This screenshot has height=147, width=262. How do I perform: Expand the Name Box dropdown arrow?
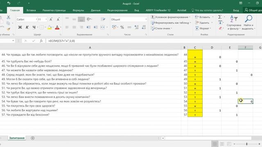tap(13, 41)
